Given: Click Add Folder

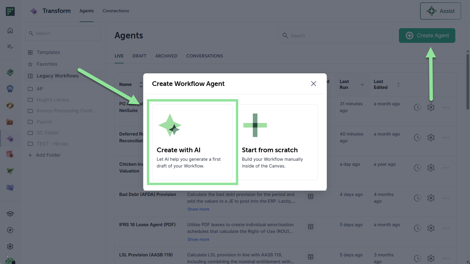Looking at the screenshot, I should (x=44, y=155).
